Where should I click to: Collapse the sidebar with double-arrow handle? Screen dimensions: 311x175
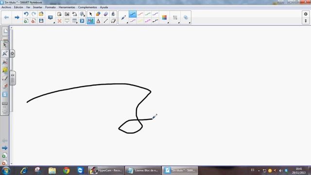(13, 75)
